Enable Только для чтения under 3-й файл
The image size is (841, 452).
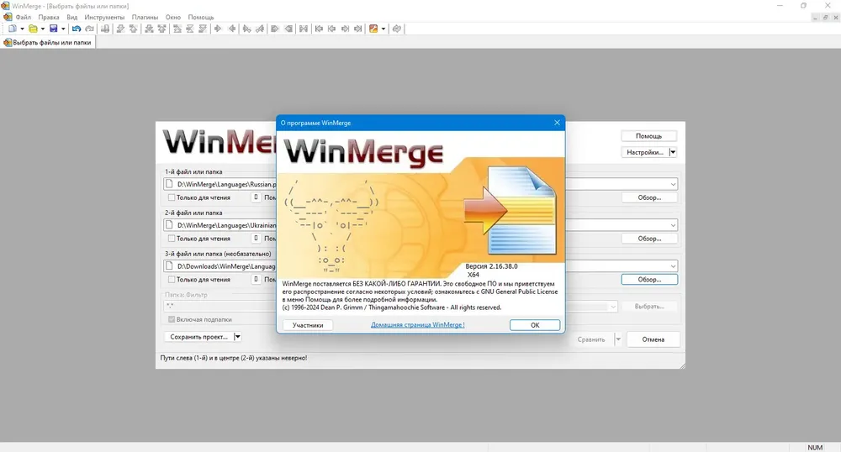coord(172,280)
